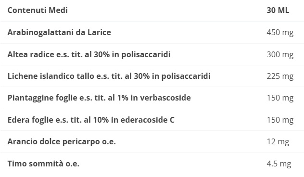This screenshot has width=304, height=177.
Task: Select the 12 mg value
Action: click(278, 142)
